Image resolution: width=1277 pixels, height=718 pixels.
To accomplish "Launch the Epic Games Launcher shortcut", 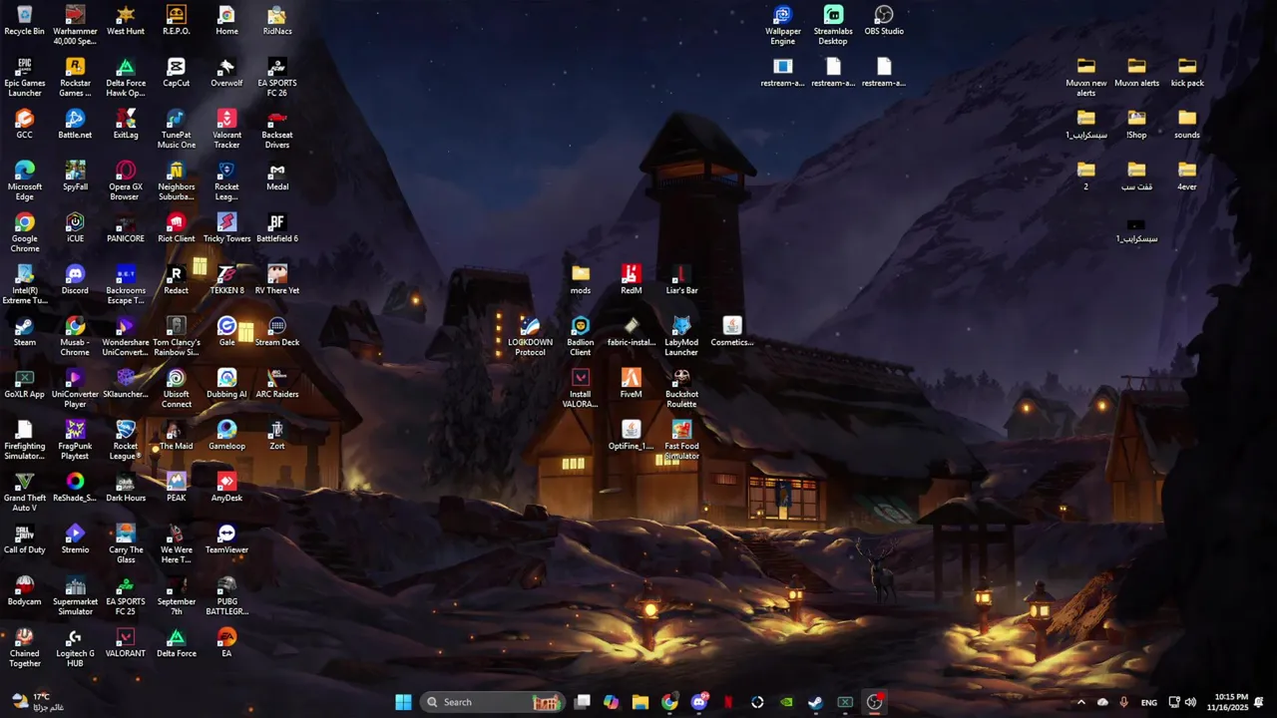I will pyautogui.click(x=25, y=78).
